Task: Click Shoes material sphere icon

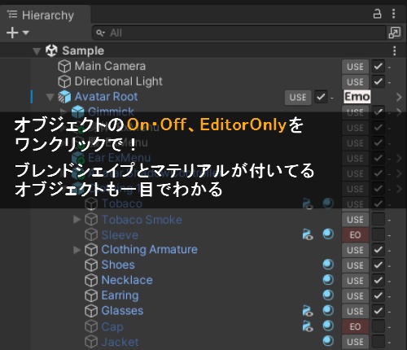Action: (x=328, y=265)
